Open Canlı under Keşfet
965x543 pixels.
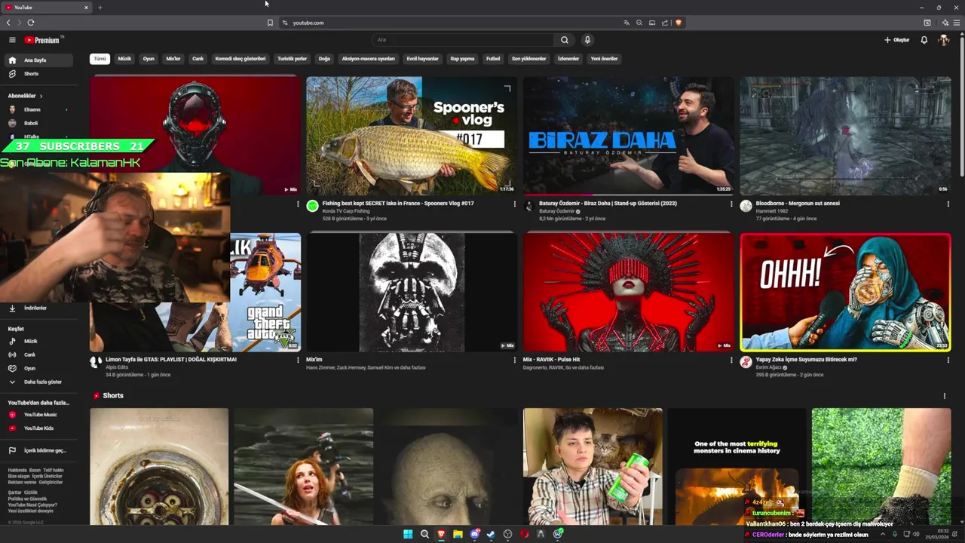(40, 354)
